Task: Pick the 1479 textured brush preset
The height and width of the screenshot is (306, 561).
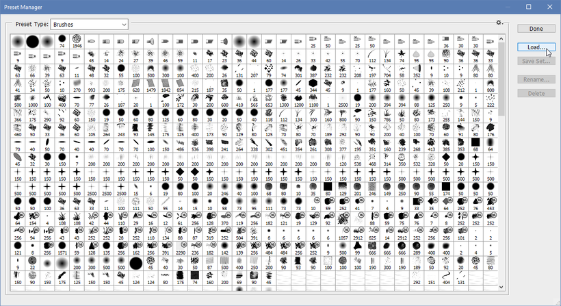Action: click(151, 86)
